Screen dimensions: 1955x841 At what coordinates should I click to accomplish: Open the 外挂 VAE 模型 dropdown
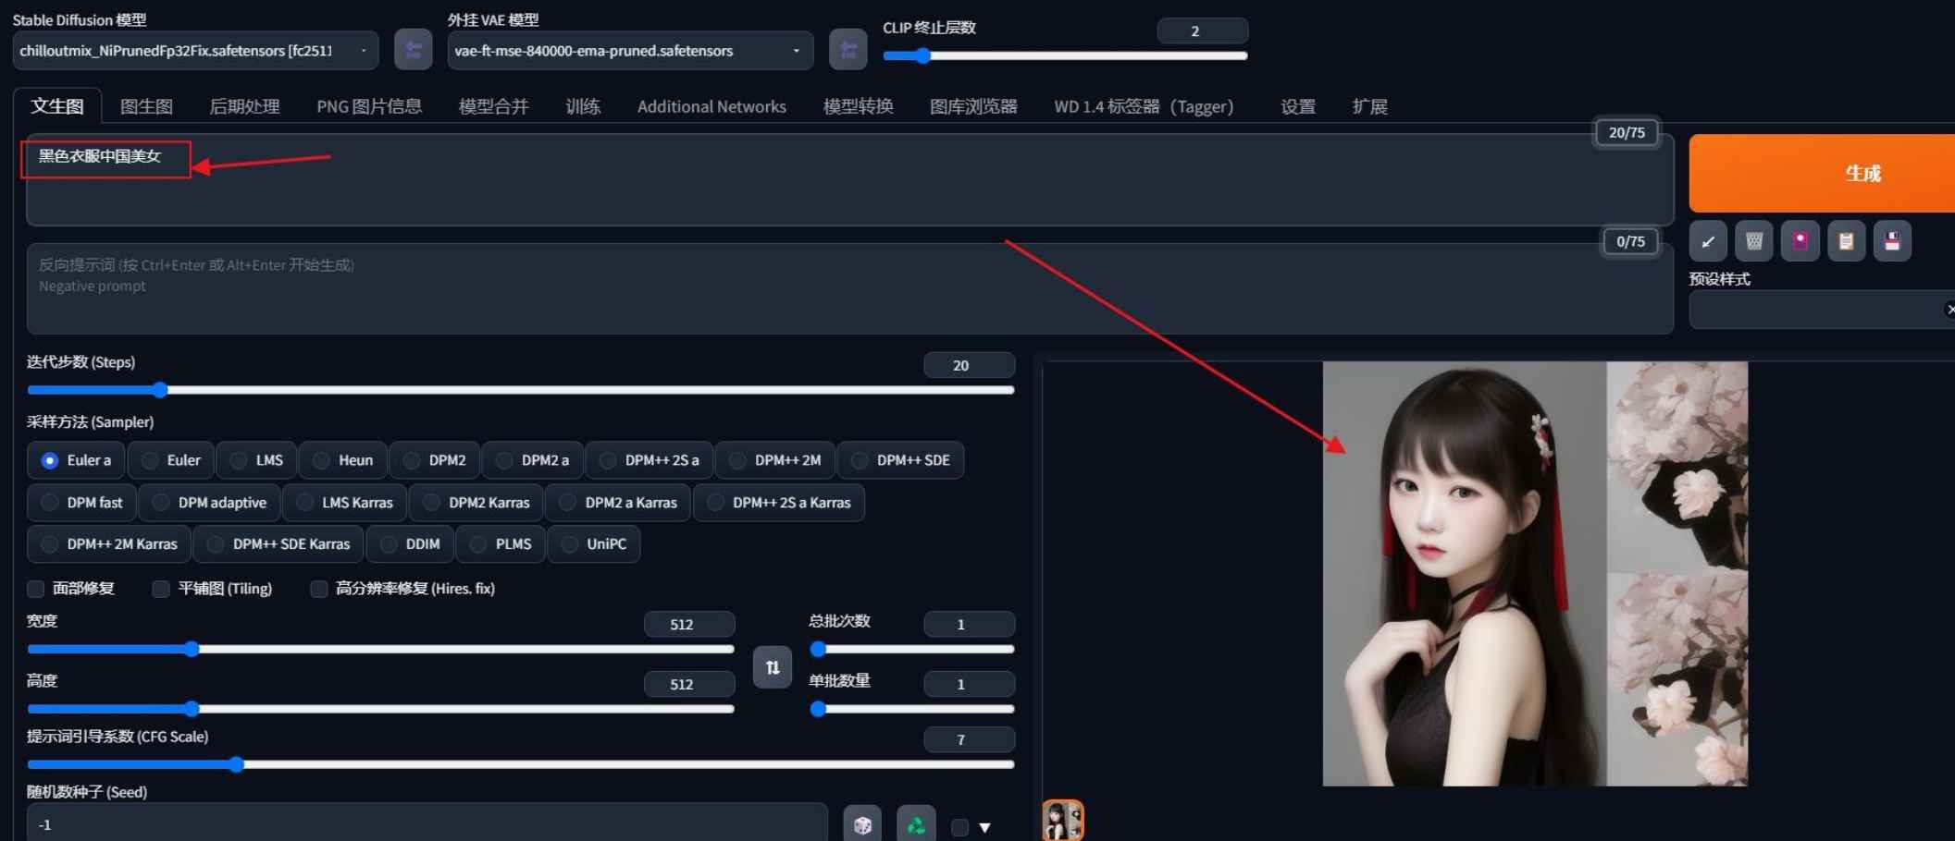click(x=629, y=51)
